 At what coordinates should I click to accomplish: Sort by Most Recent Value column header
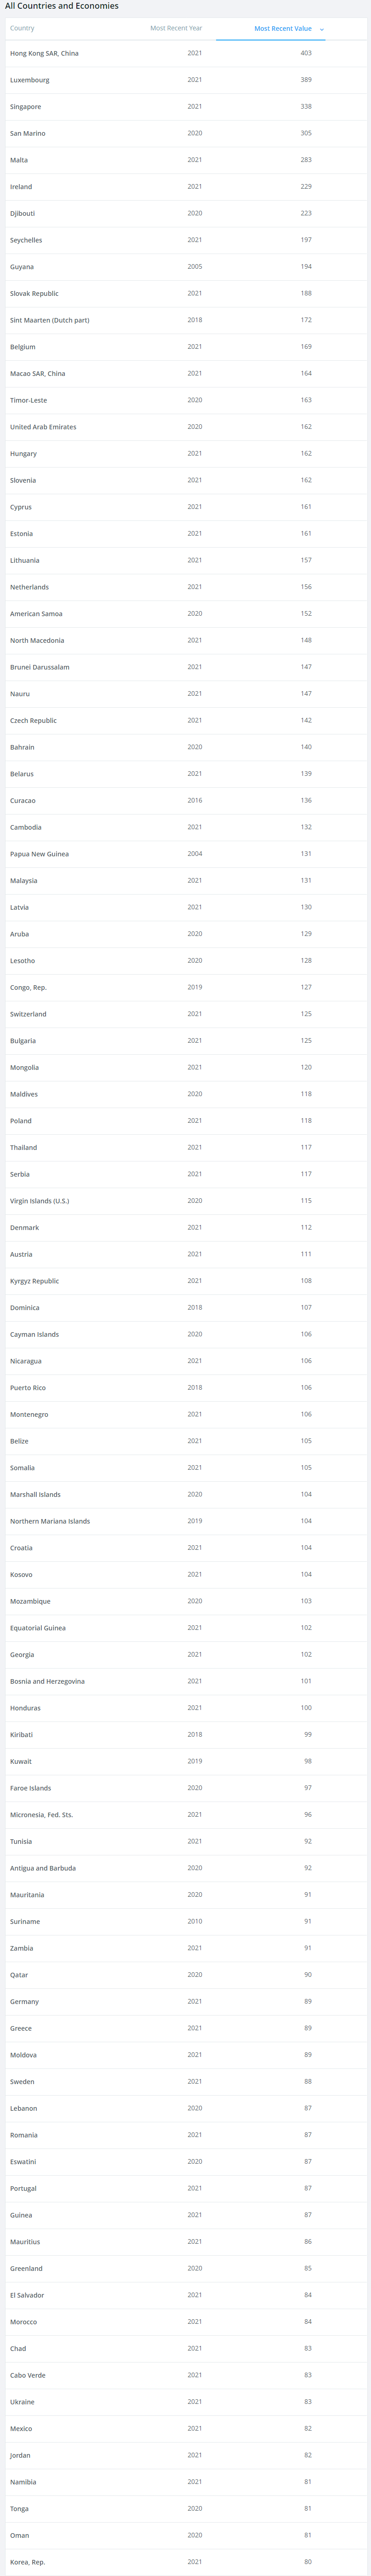[283, 28]
